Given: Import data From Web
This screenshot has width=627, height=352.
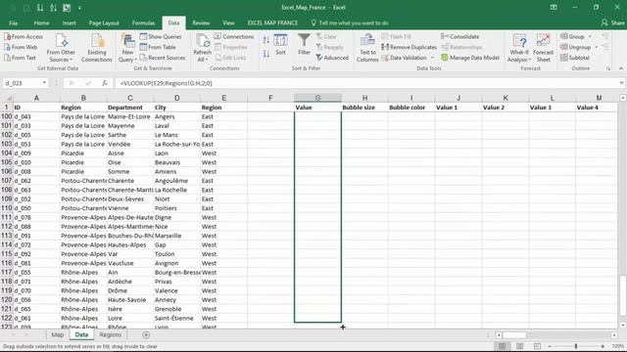Looking at the screenshot, I should tap(21, 47).
